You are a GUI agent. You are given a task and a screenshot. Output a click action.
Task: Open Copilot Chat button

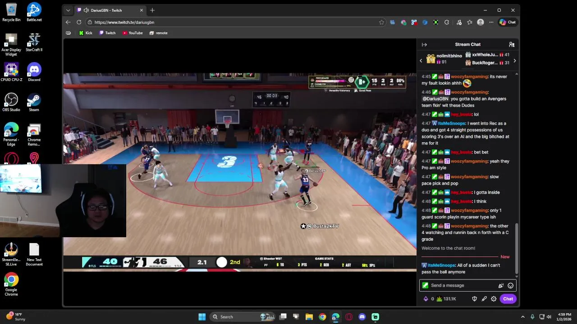[508, 22]
